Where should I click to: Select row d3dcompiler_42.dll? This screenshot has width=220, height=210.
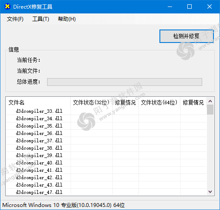[x=106, y=177]
